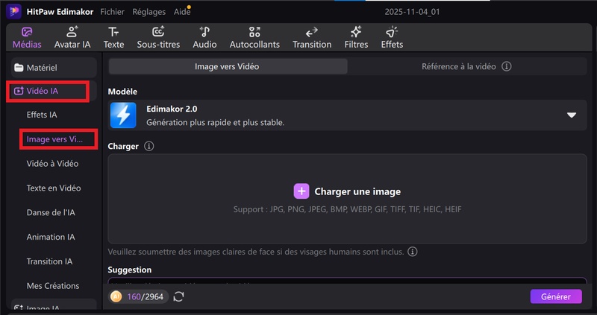Click the AI credits coin icon

pyautogui.click(x=116, y=297)
